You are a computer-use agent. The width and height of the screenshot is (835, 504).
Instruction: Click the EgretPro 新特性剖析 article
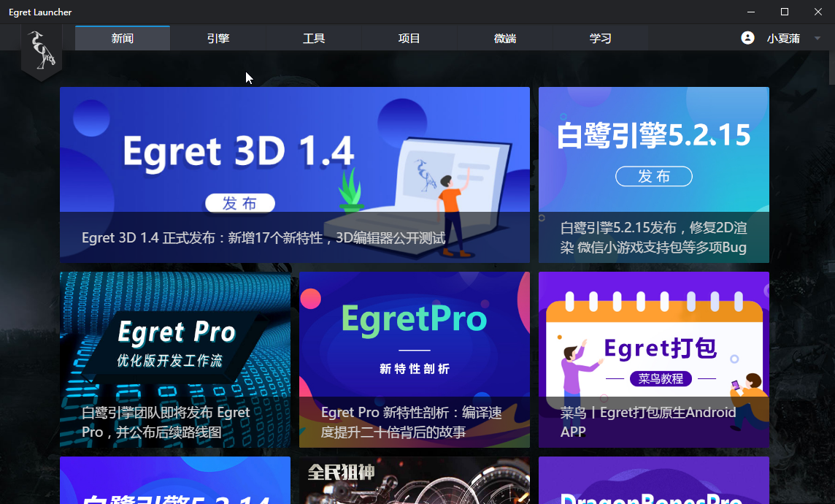(x=414, y=359)
